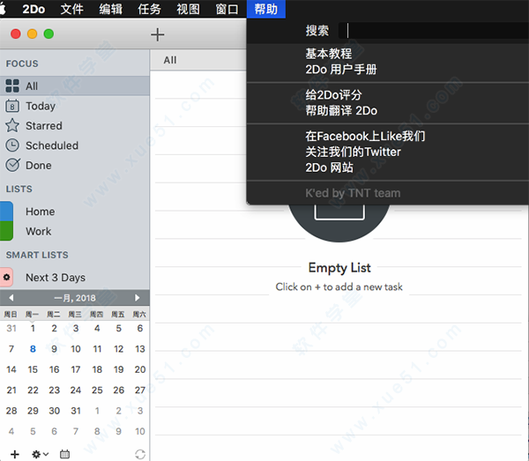Viewport: 529px width, 461px height.
Task: Click the yellow minimize window button
Action: 32,33
